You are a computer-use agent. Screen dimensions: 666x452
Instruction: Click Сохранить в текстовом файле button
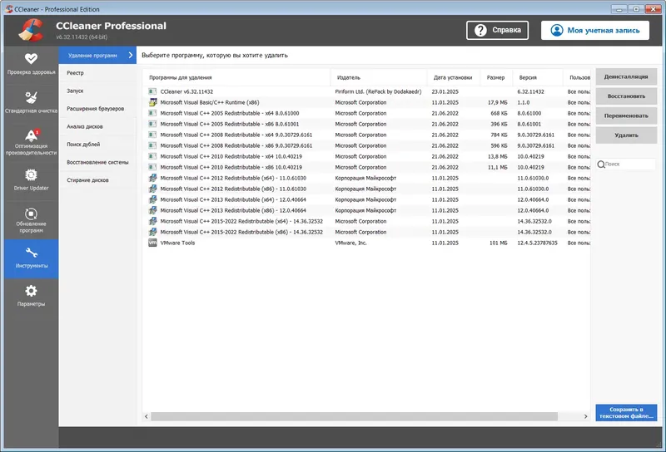click(x=626, y=413)
